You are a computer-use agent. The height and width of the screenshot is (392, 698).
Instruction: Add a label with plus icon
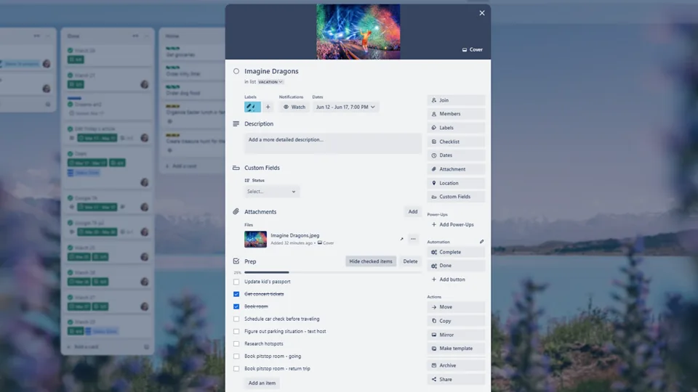(268, 107)
